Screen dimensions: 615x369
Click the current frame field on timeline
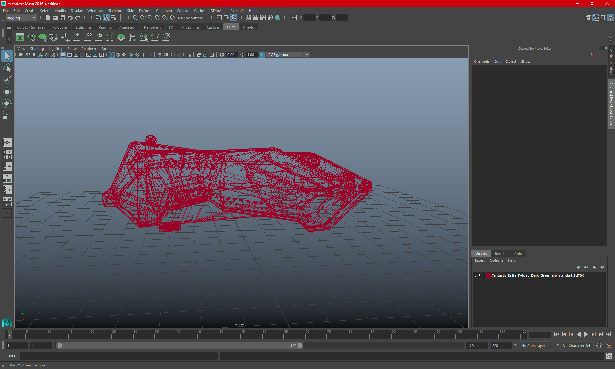tap(540, 335)
